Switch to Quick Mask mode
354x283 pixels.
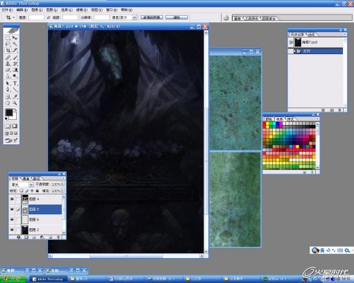coord(15,126)
